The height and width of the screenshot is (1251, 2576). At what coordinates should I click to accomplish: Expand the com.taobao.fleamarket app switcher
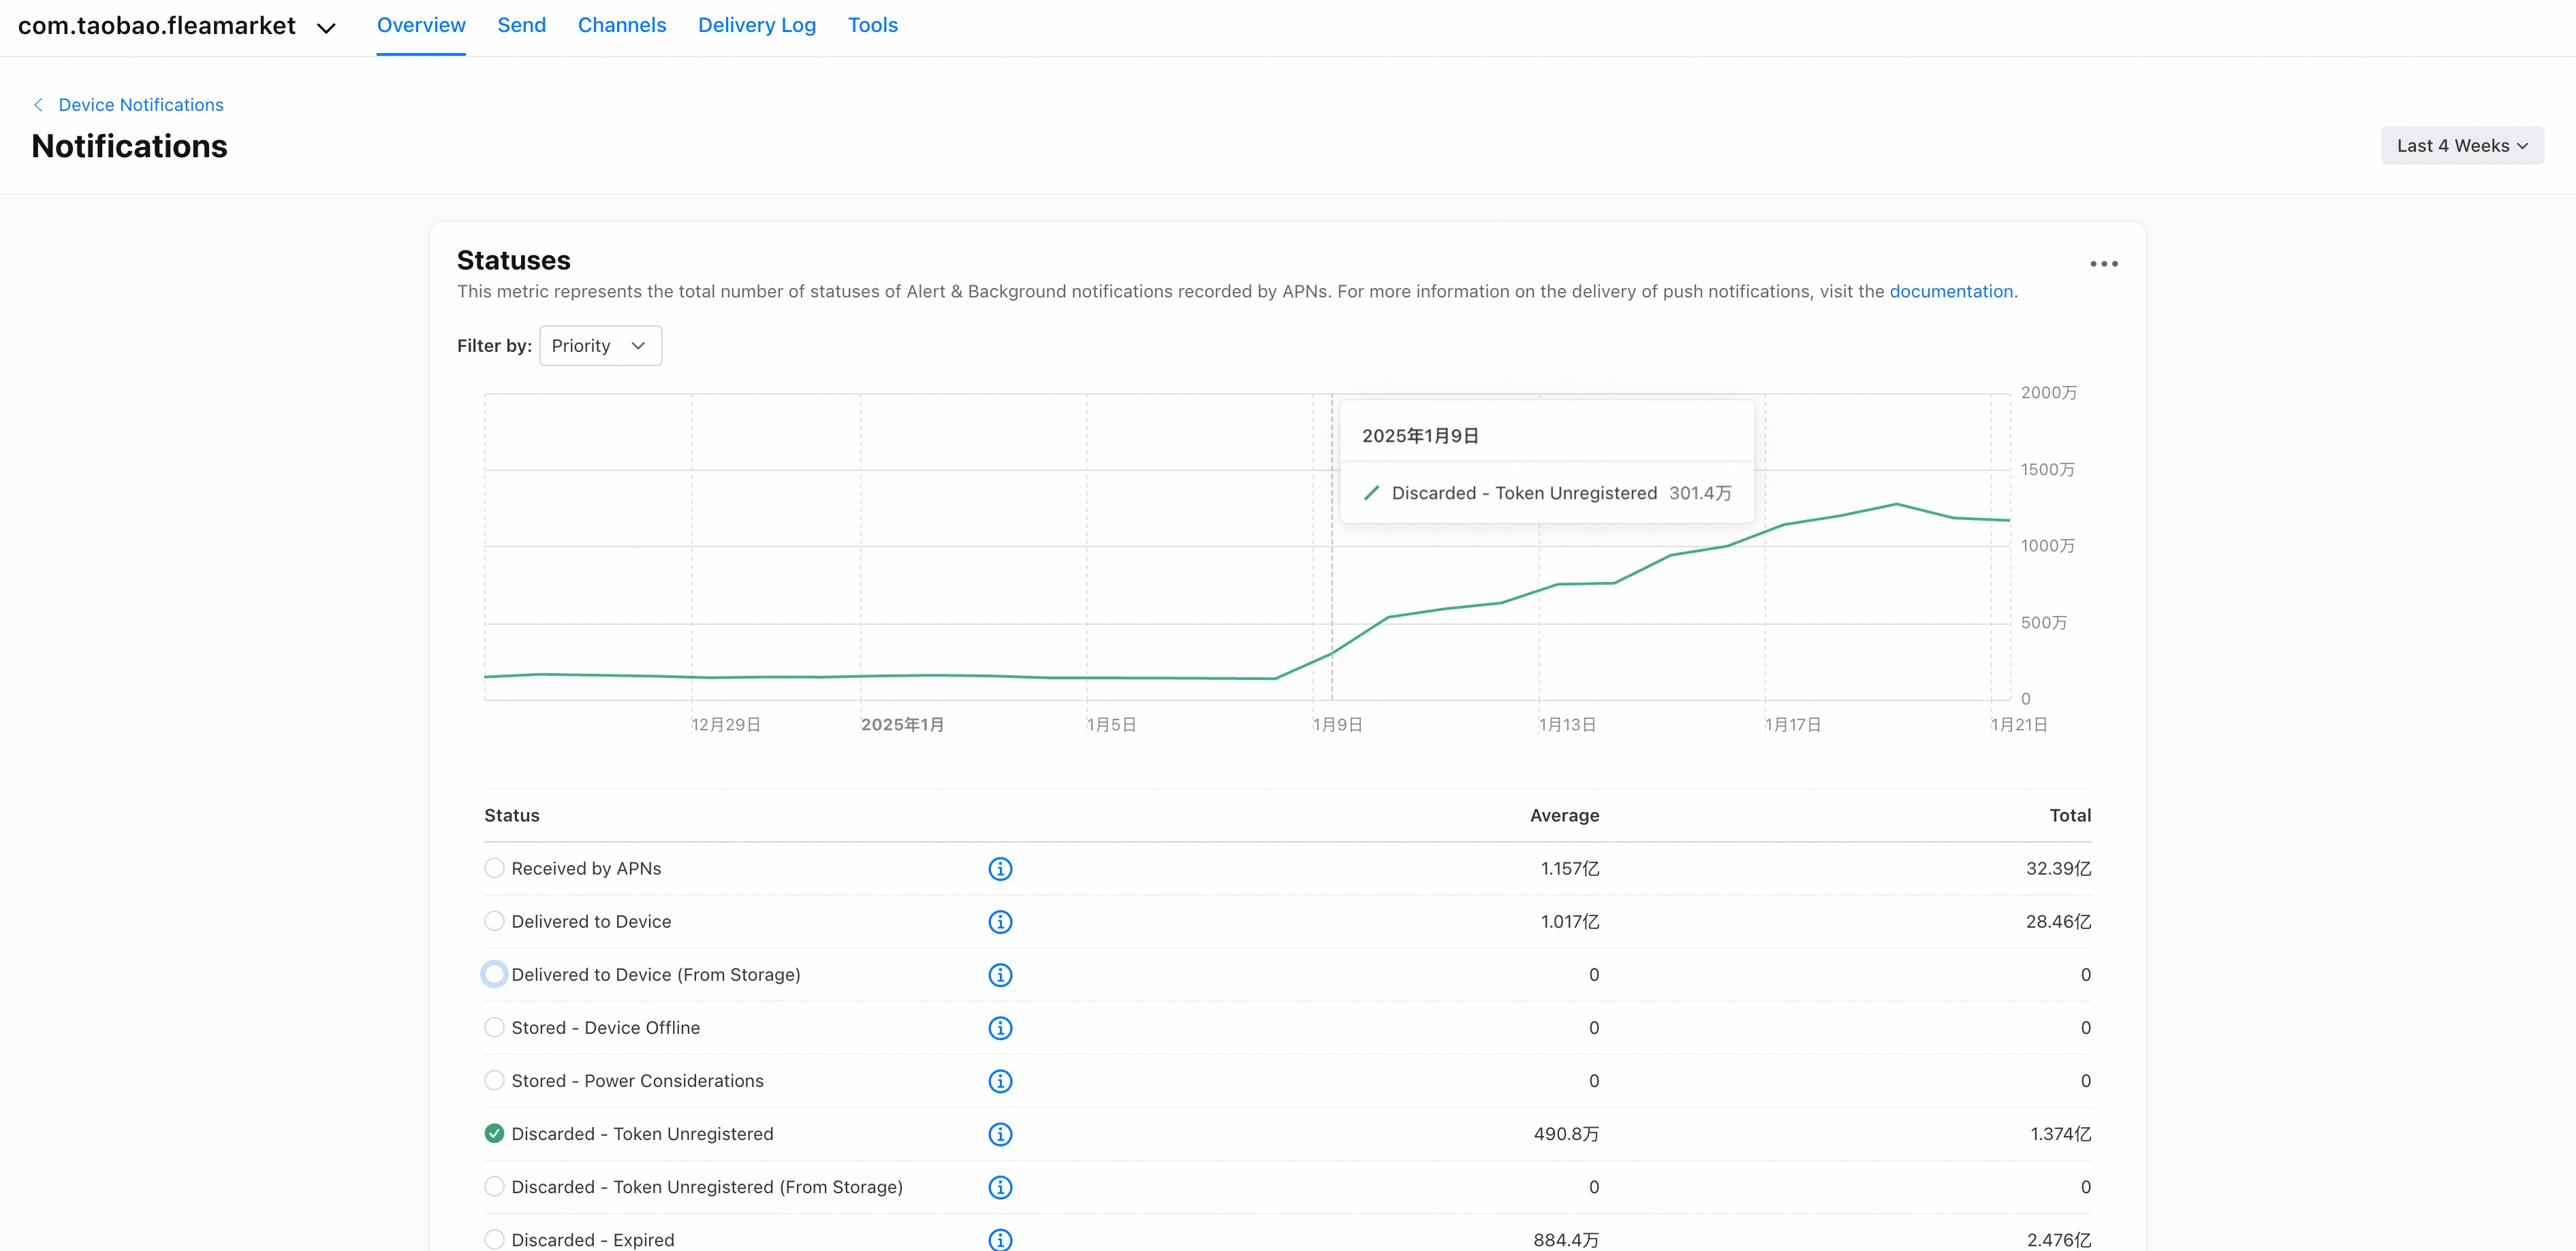(x=326, y=28)
